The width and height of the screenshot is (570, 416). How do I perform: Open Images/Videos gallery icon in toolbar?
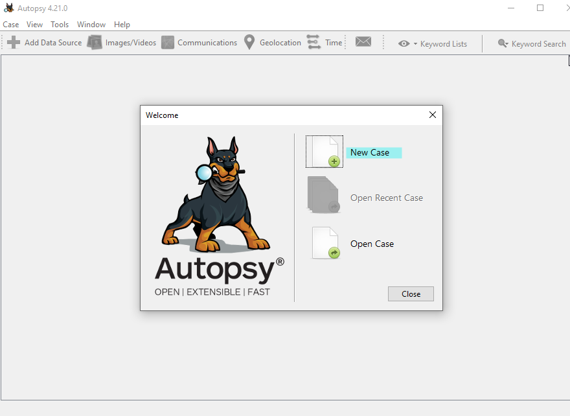(95, 42)
